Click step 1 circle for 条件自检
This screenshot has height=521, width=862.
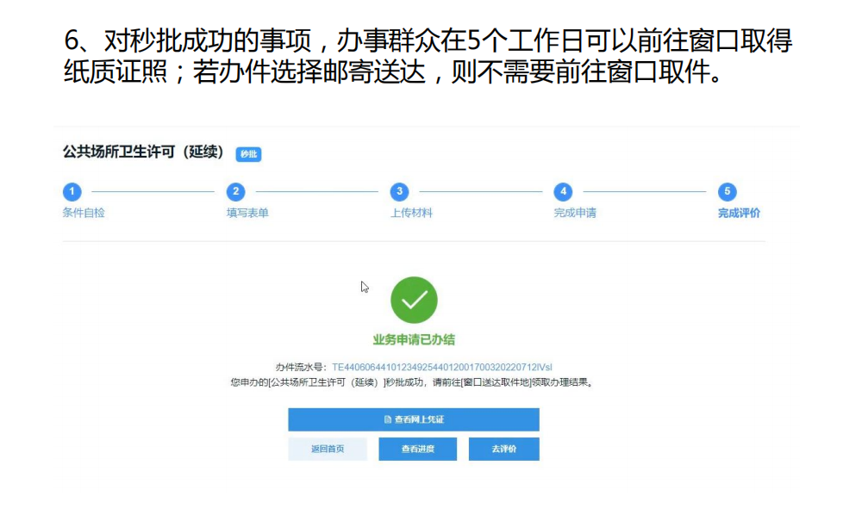click(72, 191)
